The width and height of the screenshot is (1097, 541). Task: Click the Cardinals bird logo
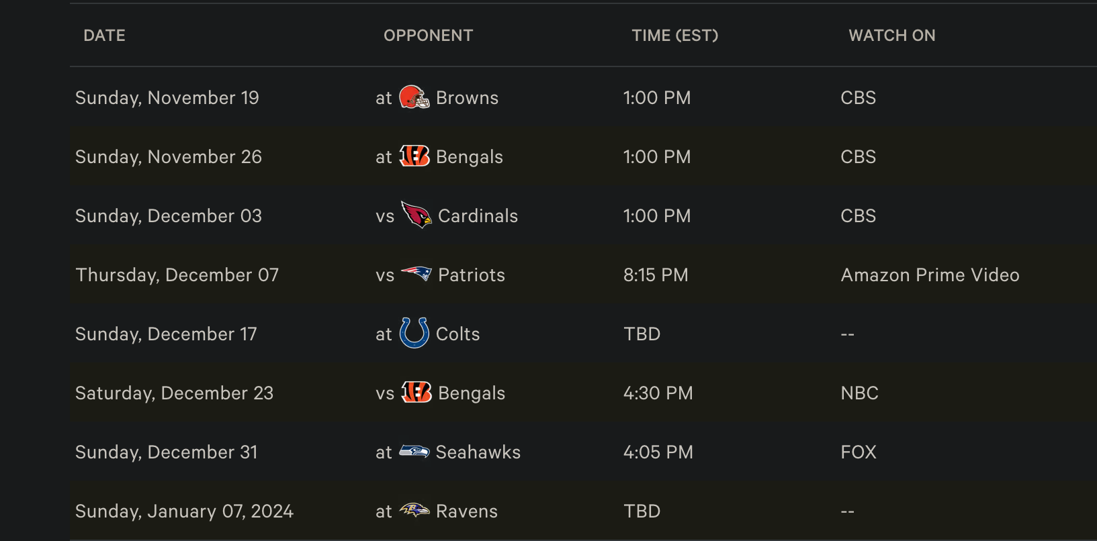point(416,215)
